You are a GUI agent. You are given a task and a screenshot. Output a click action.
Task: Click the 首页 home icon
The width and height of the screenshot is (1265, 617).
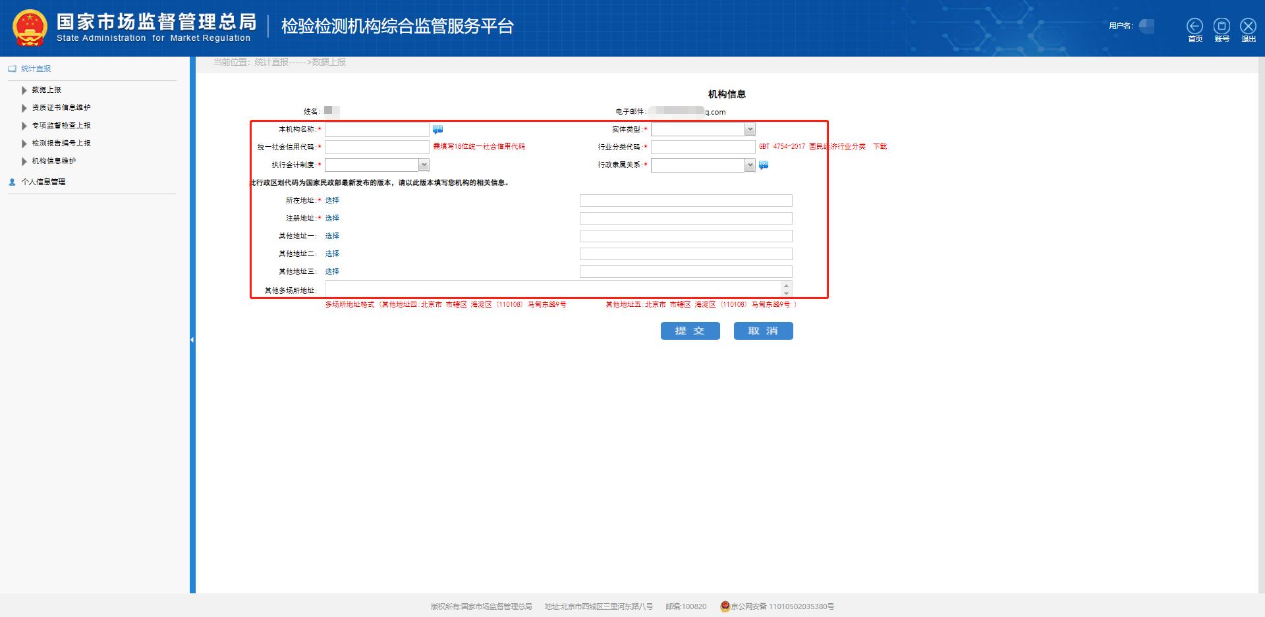1195,26
